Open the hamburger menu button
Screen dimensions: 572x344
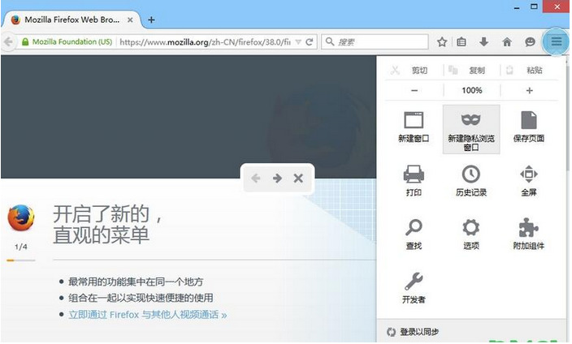[556, 41]
